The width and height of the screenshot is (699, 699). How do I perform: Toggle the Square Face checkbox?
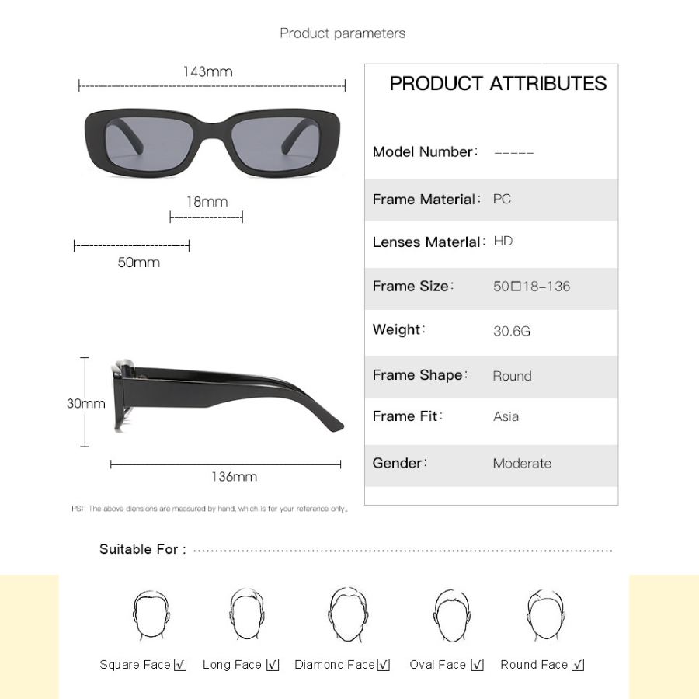tap(180, 665)
